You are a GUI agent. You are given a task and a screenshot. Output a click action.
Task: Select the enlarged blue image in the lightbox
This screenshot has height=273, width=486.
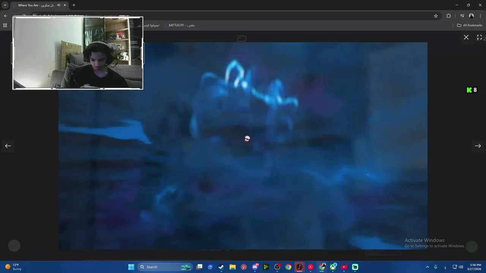click(x=243, y=146)
